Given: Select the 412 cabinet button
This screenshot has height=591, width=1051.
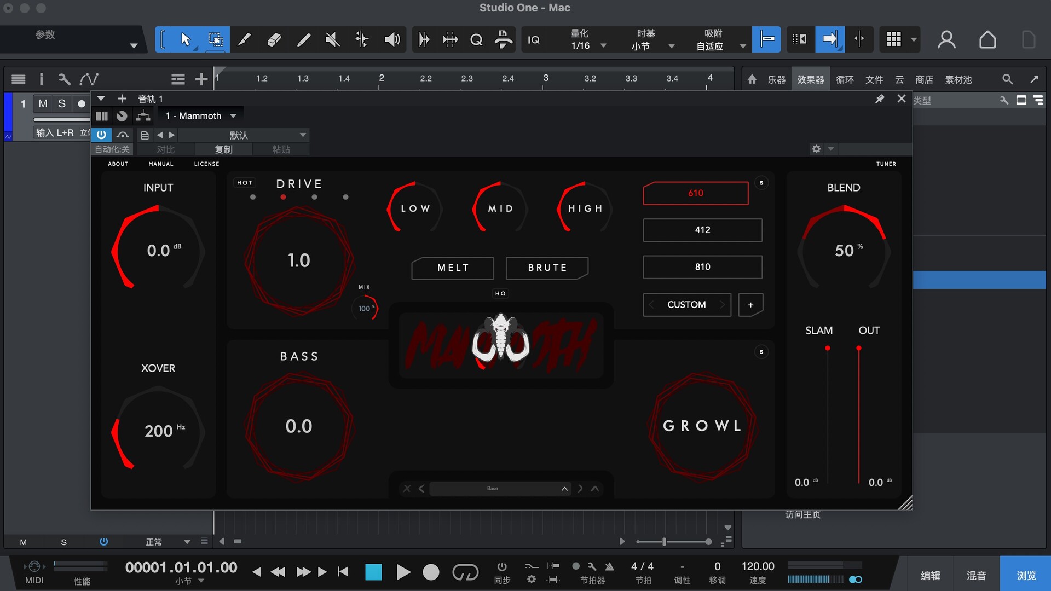Looking at the screenshot, I should 702,230.
